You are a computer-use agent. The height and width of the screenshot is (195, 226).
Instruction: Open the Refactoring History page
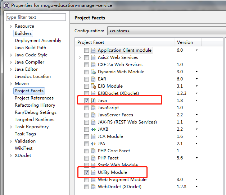coord(35,105)
